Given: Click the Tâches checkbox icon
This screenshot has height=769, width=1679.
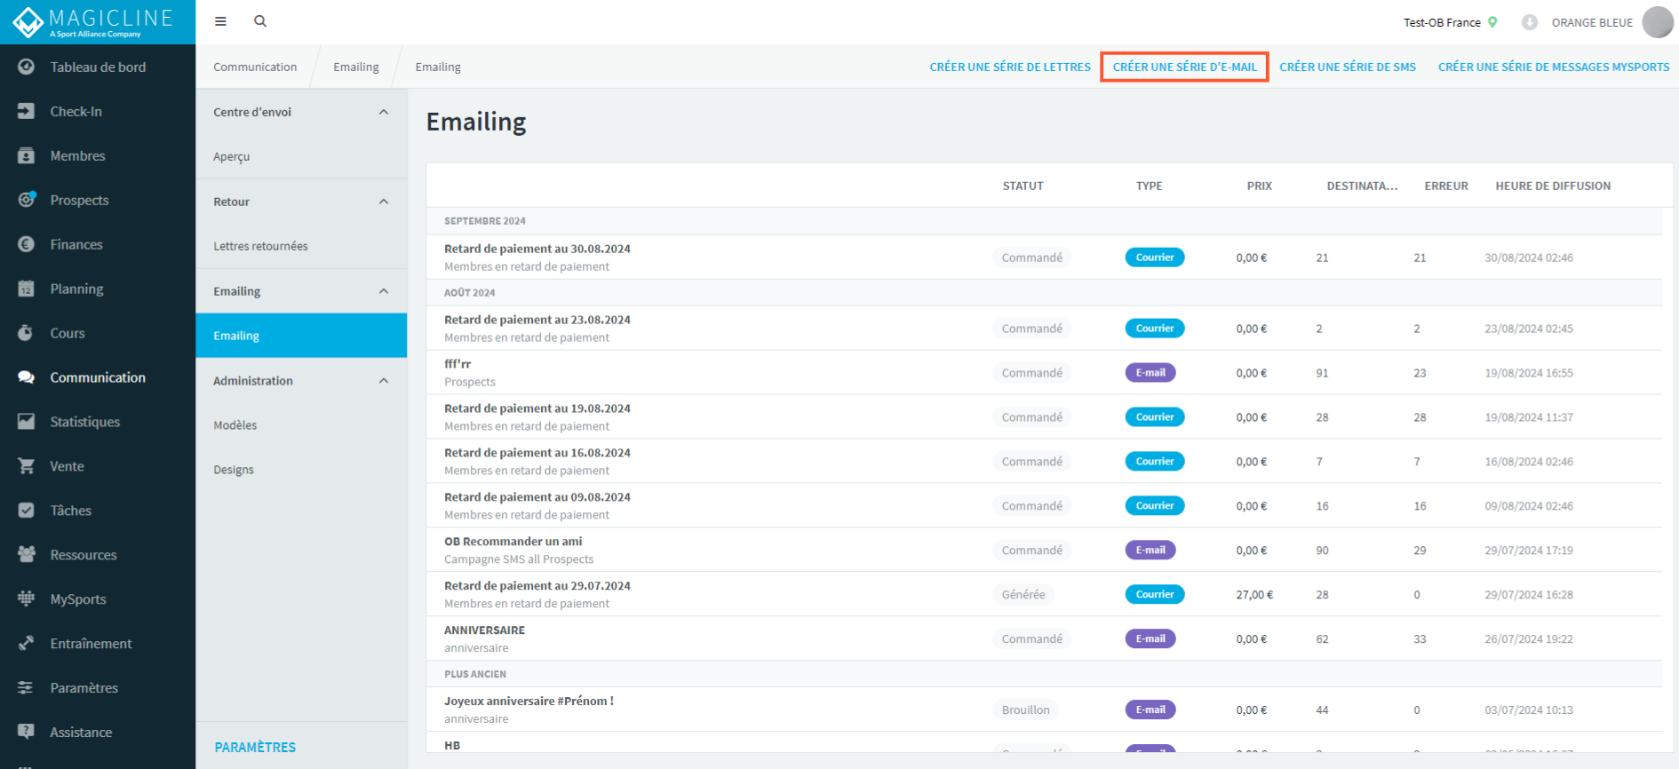Looking at the screenshot, I should 27,511.
